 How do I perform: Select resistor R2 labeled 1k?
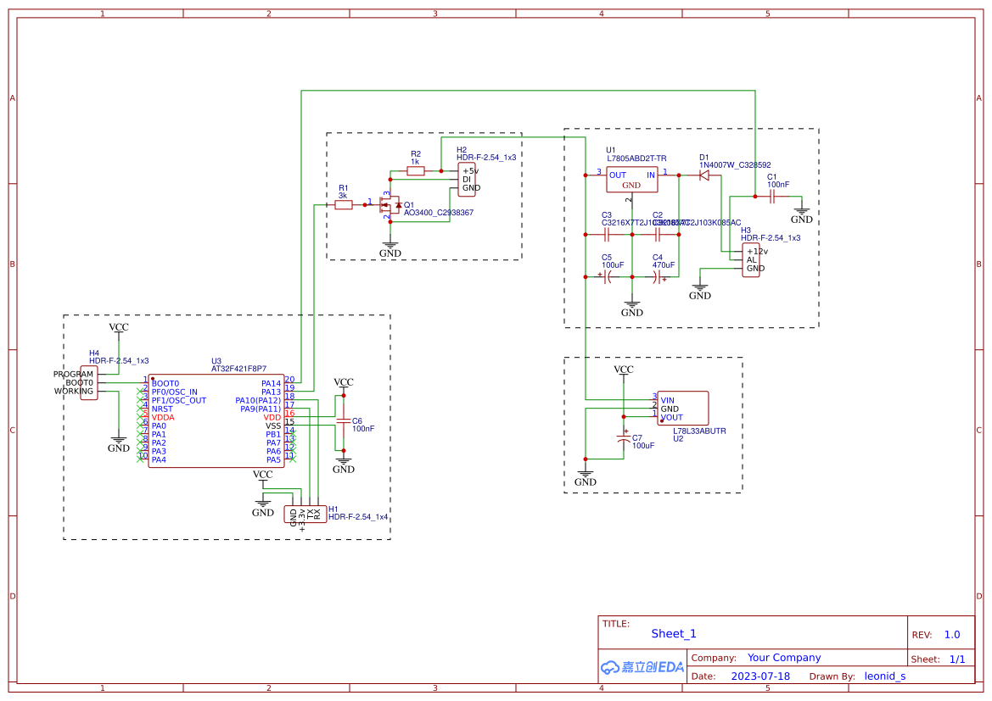(x=415, y=170)
